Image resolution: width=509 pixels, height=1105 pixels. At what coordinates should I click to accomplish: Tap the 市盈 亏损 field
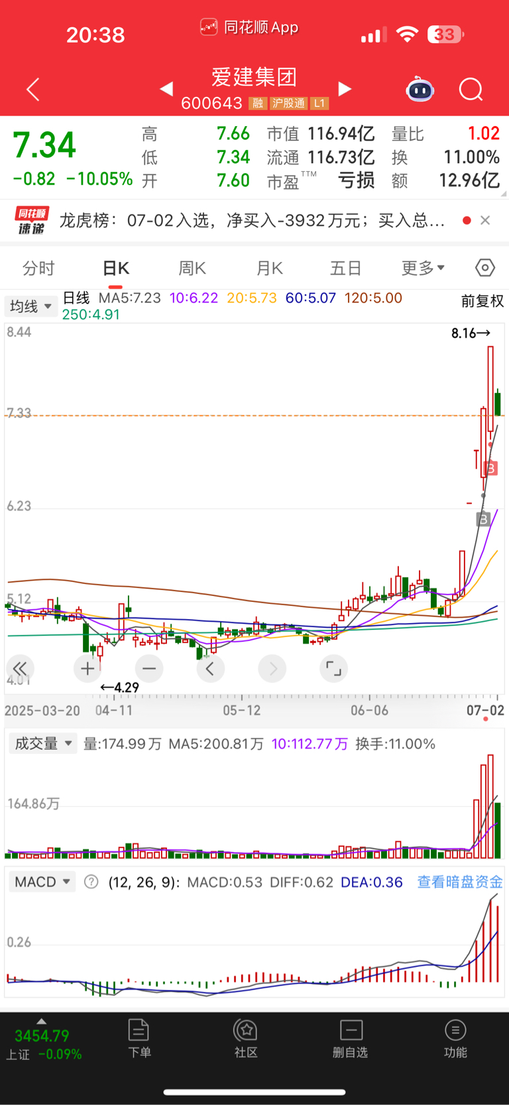point(321,181)
